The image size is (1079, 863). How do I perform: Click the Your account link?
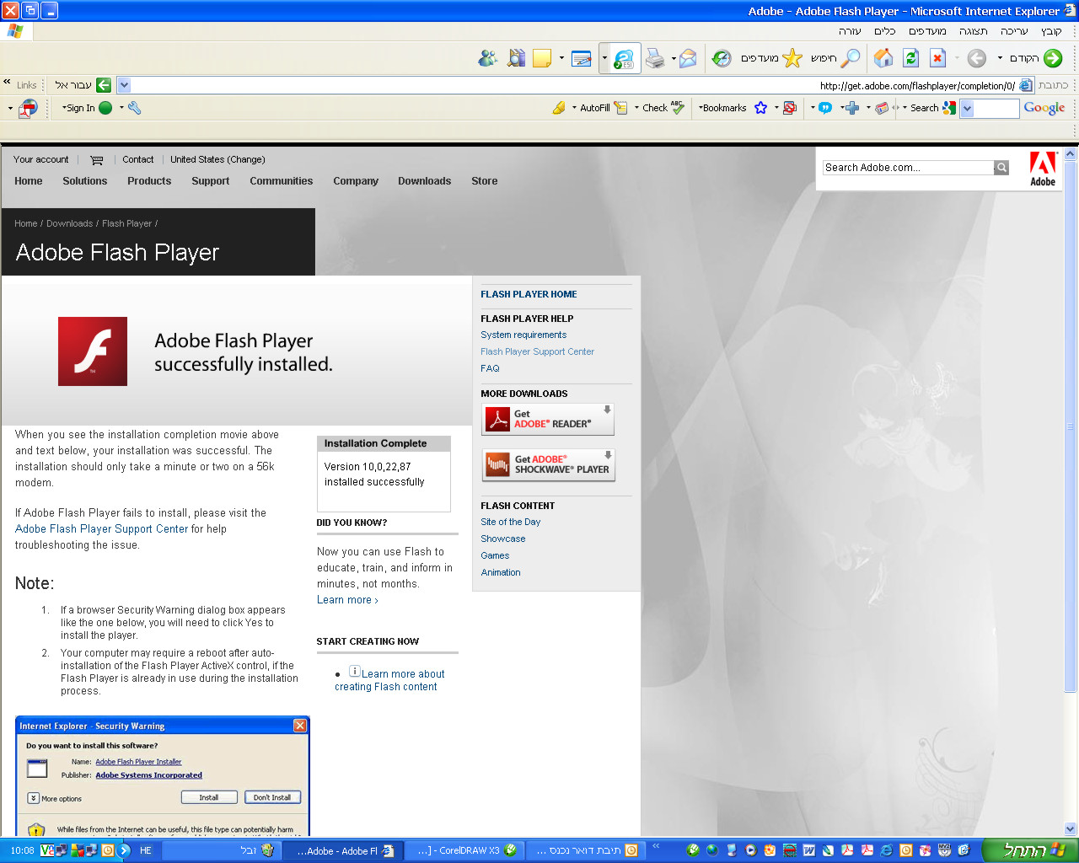(41, 159)
